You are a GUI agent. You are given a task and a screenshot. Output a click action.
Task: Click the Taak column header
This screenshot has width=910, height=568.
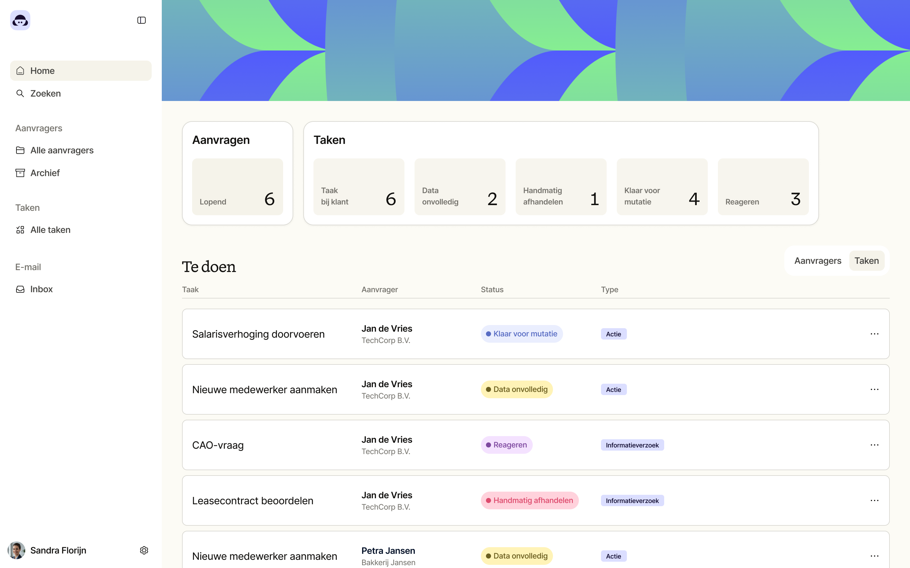190,289
